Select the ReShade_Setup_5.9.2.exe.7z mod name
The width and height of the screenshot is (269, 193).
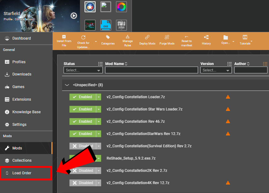click(131, 158)
